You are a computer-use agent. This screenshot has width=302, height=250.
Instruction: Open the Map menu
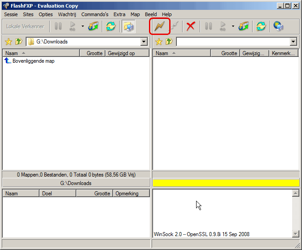[135, 14]
